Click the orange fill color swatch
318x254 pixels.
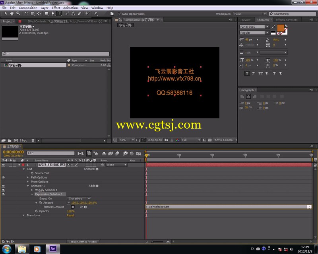(x=281, y=28)
